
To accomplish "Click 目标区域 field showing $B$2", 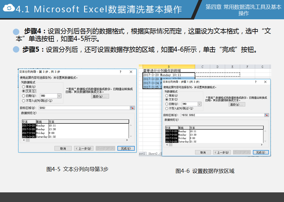I will coord(85,108).
